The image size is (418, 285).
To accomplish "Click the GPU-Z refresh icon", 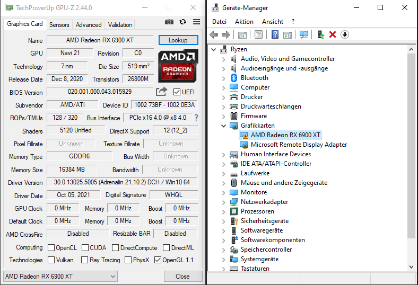I will point(182,22).
